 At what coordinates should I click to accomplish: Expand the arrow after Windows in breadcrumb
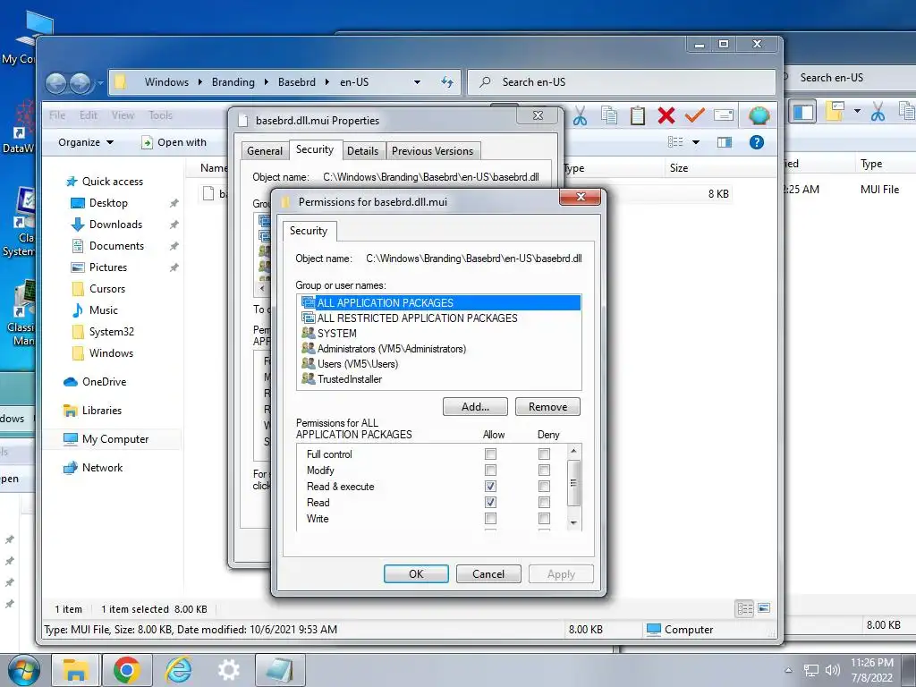click(199, 82)
